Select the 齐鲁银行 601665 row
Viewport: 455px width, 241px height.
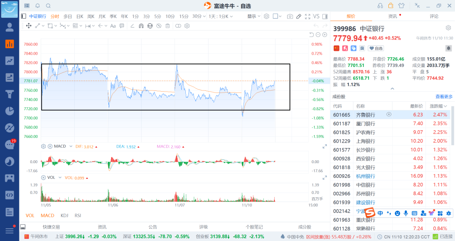click(390, 115)
